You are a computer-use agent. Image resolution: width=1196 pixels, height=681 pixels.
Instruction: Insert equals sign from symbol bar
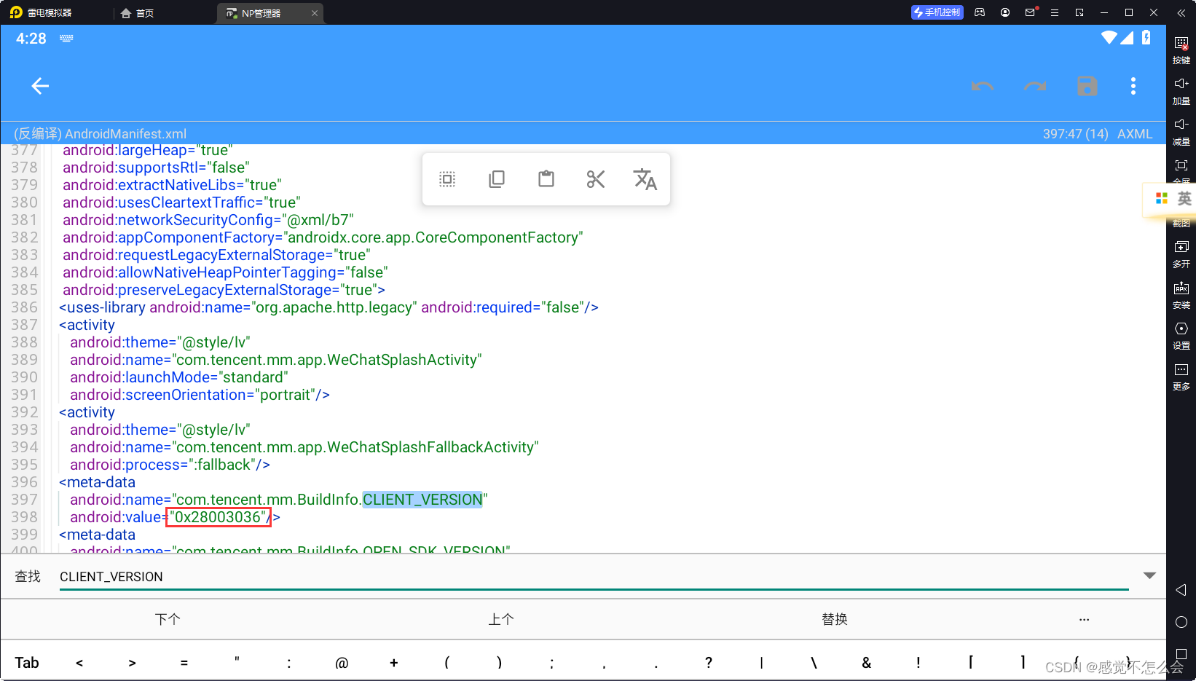coord(184,663)
